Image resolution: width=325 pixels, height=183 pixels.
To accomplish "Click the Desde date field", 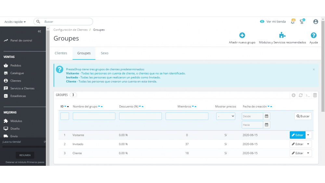I will [x=252, y=116].
